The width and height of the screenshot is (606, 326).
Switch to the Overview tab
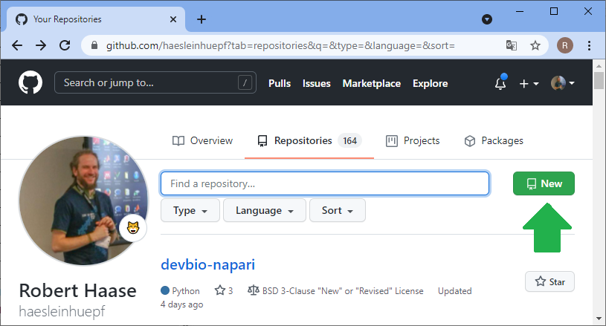202,140
